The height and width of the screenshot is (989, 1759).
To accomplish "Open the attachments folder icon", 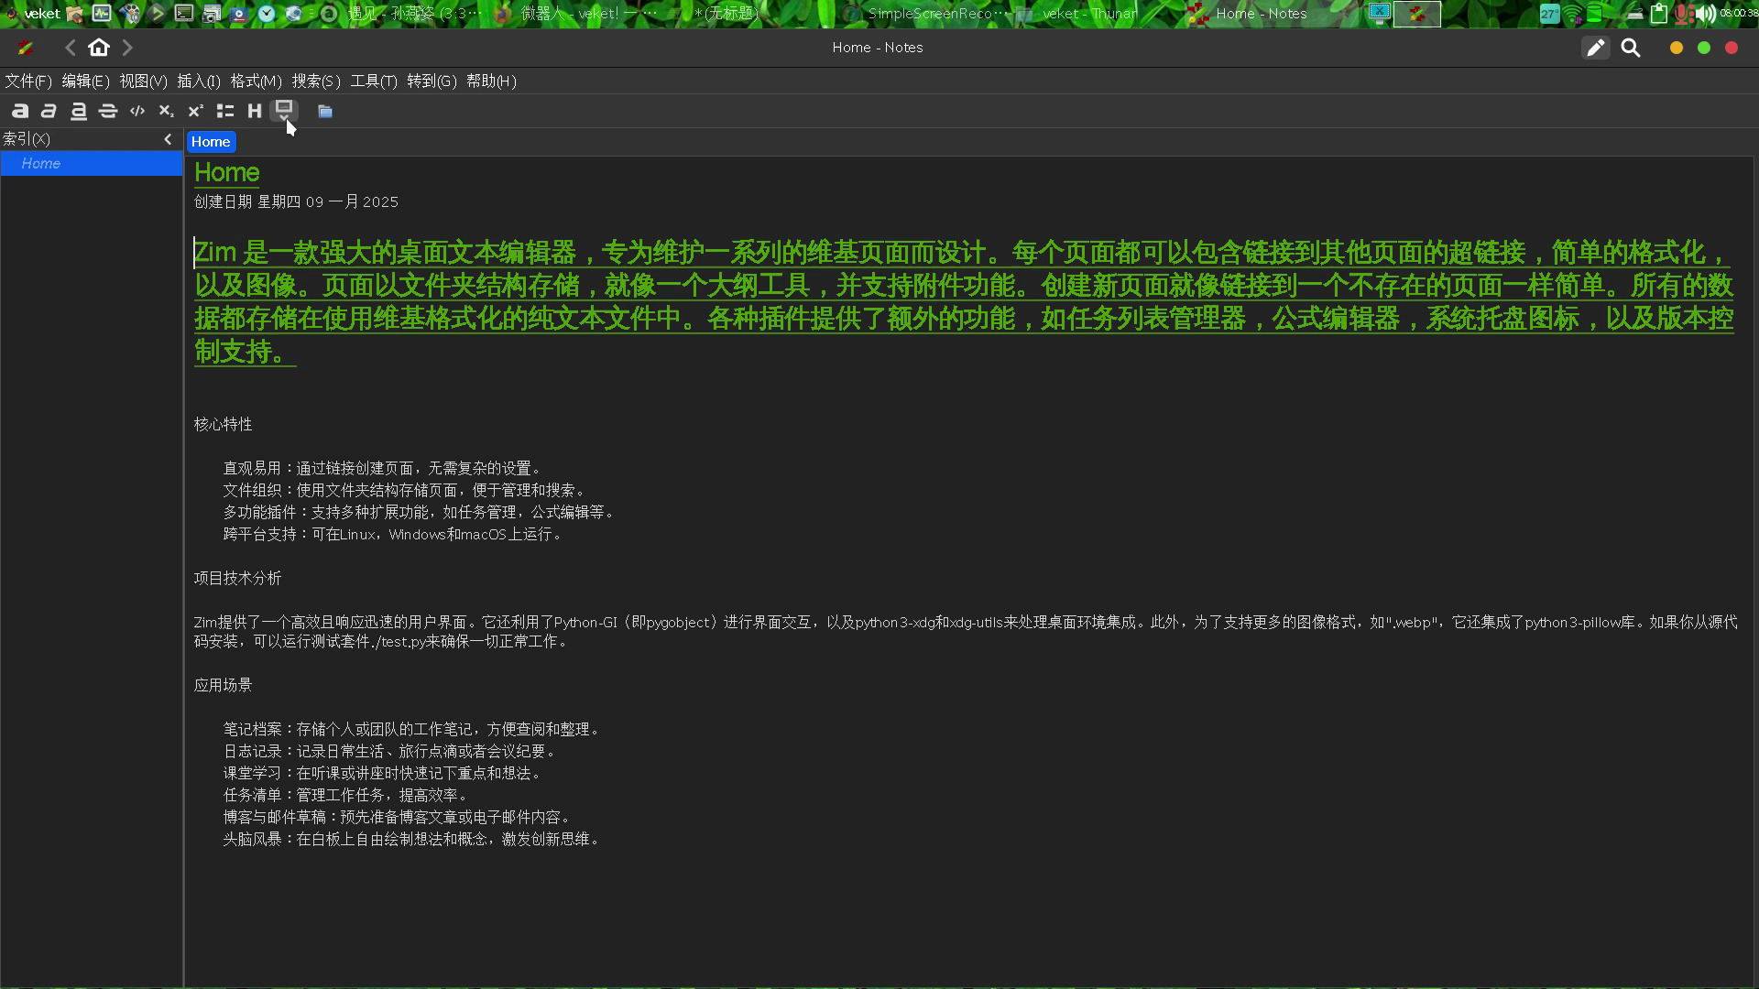I will [325, 111].
